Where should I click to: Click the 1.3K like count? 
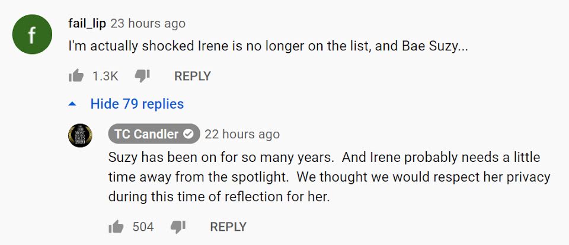(x=106, y=76)
